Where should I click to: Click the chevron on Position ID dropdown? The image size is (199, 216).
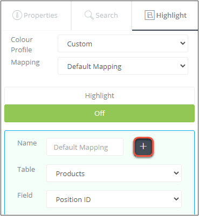click(176, 199)
